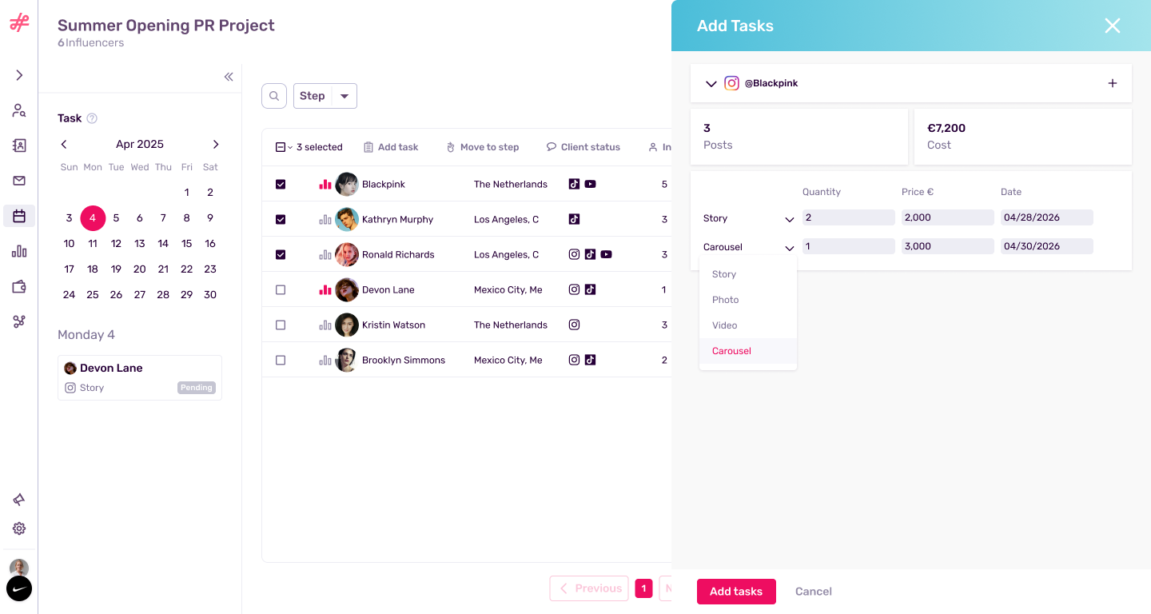Click the user profile avatar in sidebar

(x=19, y=568)
